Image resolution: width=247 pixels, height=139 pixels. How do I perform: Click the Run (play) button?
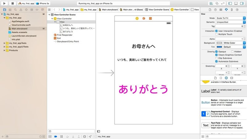pos(4,3)
